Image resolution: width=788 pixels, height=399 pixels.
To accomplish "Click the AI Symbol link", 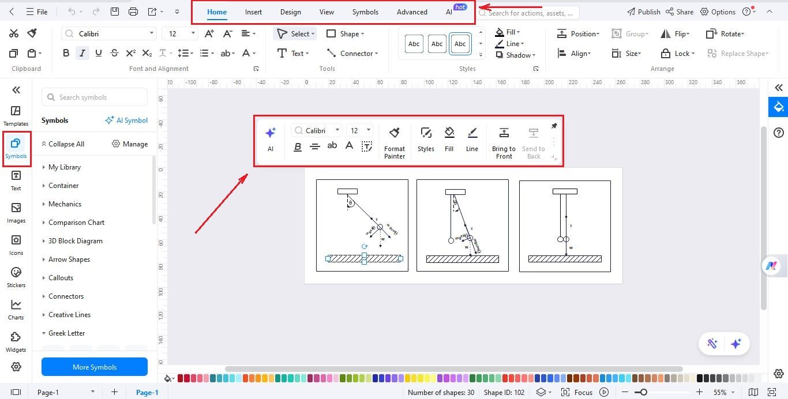I will point(126,121).
